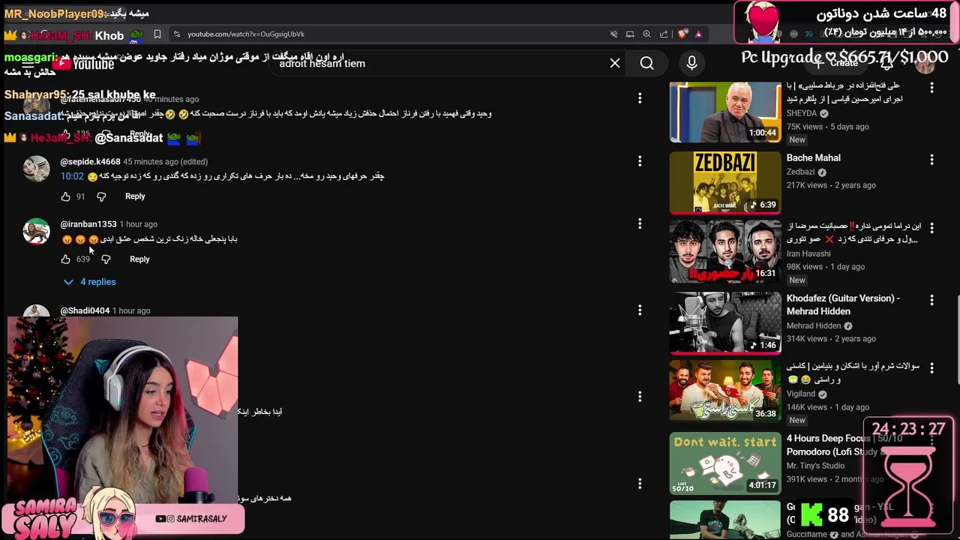Screen dimensions: 960x540
Task: Click '98K views • 1 day ago' text
Action: coord(826,267)
